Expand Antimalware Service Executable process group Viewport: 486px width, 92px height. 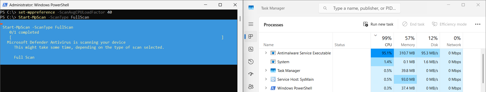[266, 53]
